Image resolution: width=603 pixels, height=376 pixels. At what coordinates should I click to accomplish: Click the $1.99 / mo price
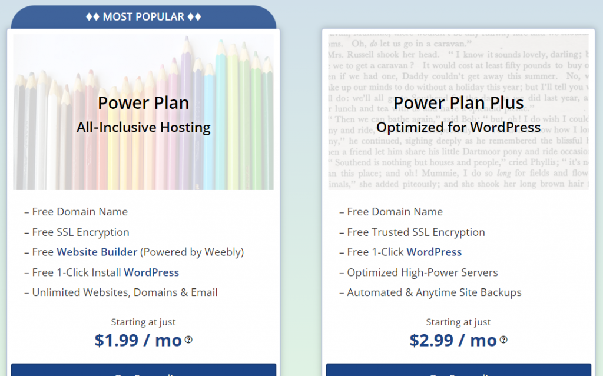138,340
